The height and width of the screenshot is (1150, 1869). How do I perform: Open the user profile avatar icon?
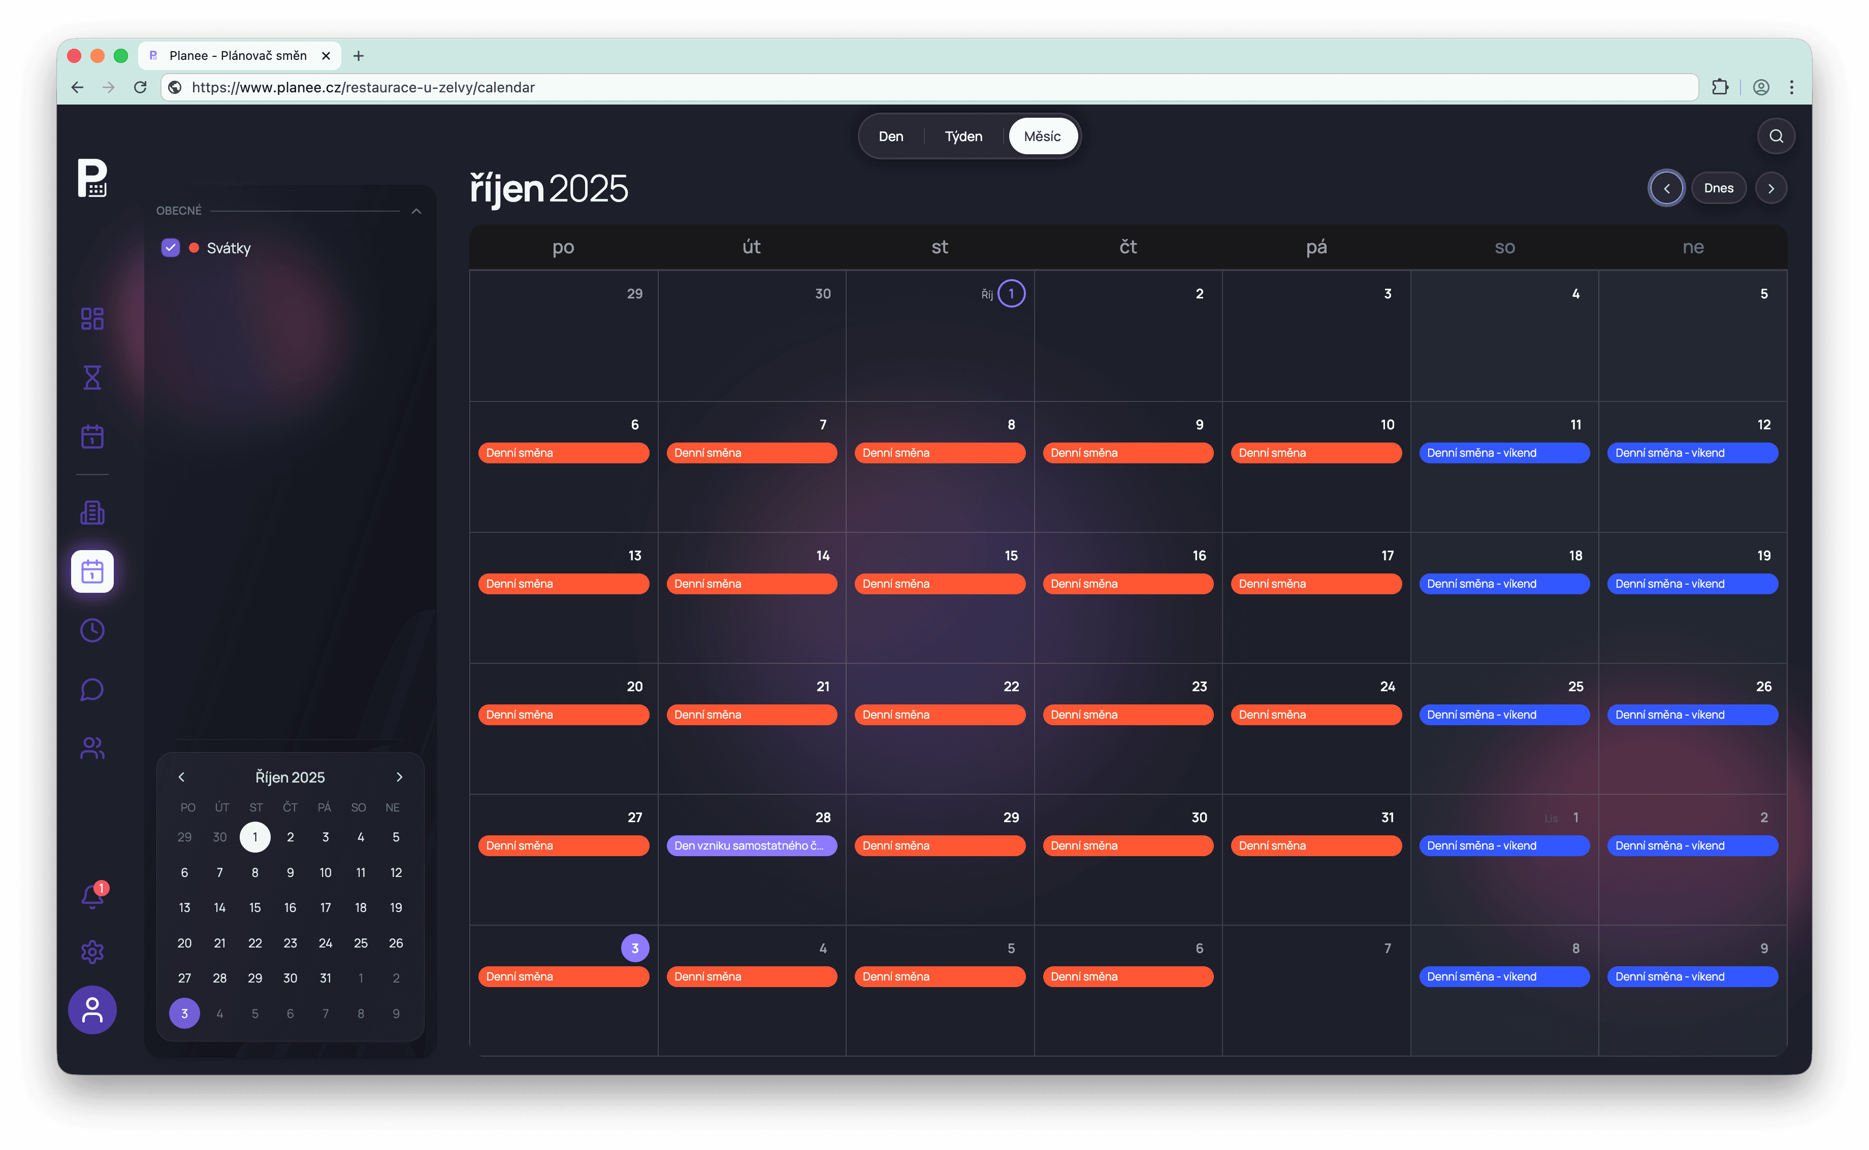[x=92, y=1010]
